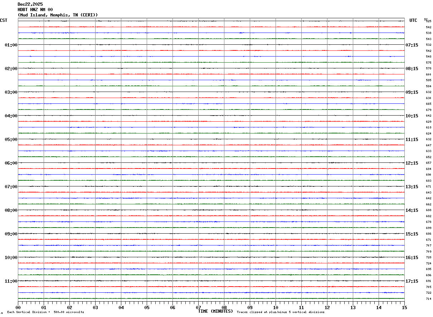Image resolution: width=433 pixels, height=317 pixels.
Task: Click the DC offset value 665
Action: 428,104
